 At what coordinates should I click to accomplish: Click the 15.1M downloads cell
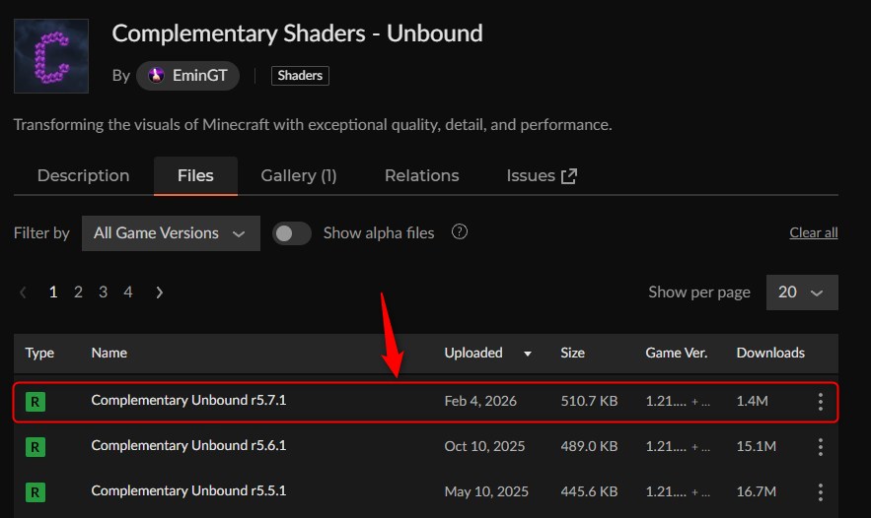[756, 446]
